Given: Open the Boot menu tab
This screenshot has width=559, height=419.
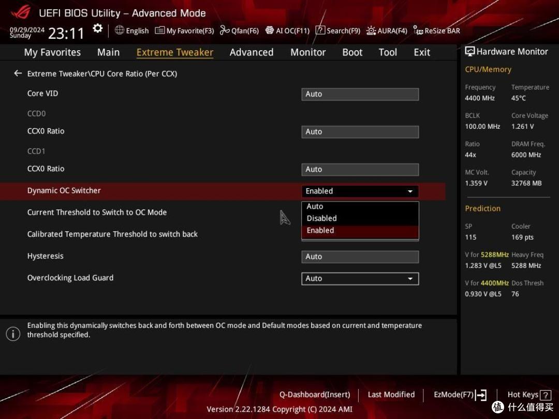Looking at the screenshot, I should point(352,52).
